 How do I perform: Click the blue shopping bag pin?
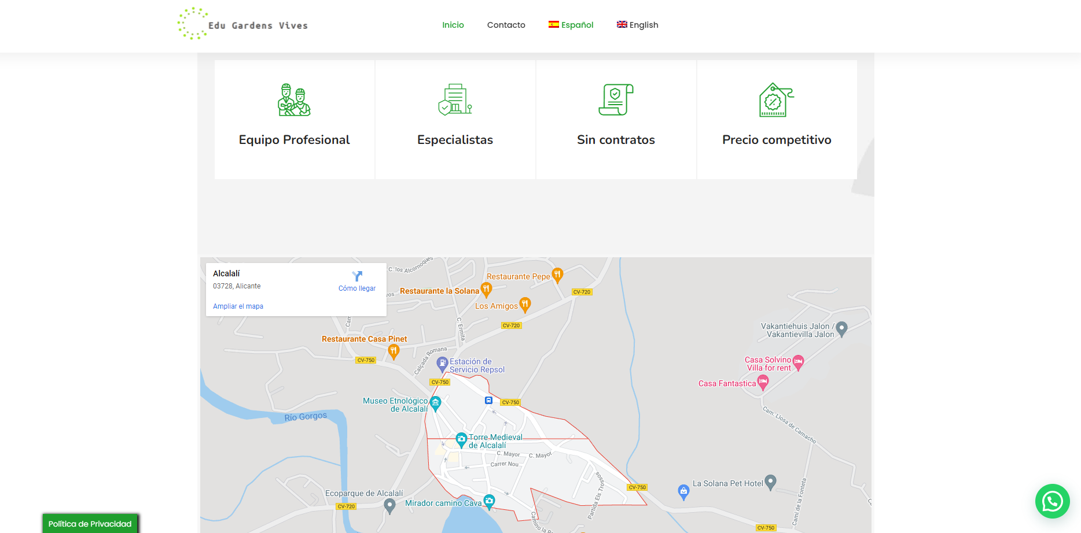[683, 492]
